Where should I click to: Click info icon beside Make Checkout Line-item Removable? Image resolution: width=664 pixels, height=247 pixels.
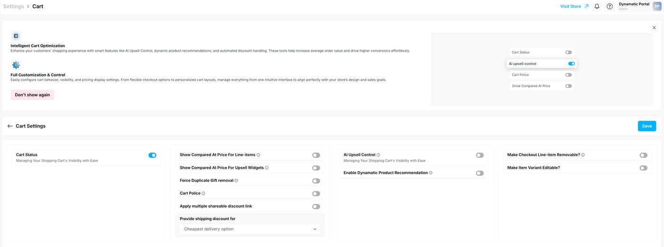point(583,155)
